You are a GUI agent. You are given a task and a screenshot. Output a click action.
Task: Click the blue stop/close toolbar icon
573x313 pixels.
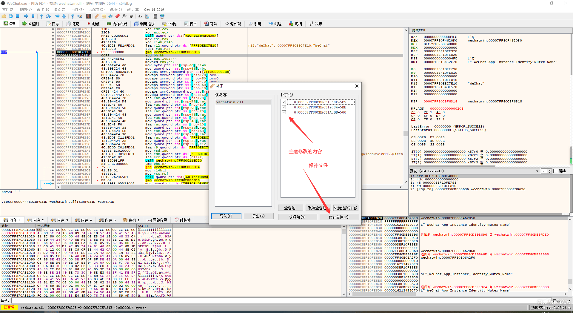click(18, 16)
